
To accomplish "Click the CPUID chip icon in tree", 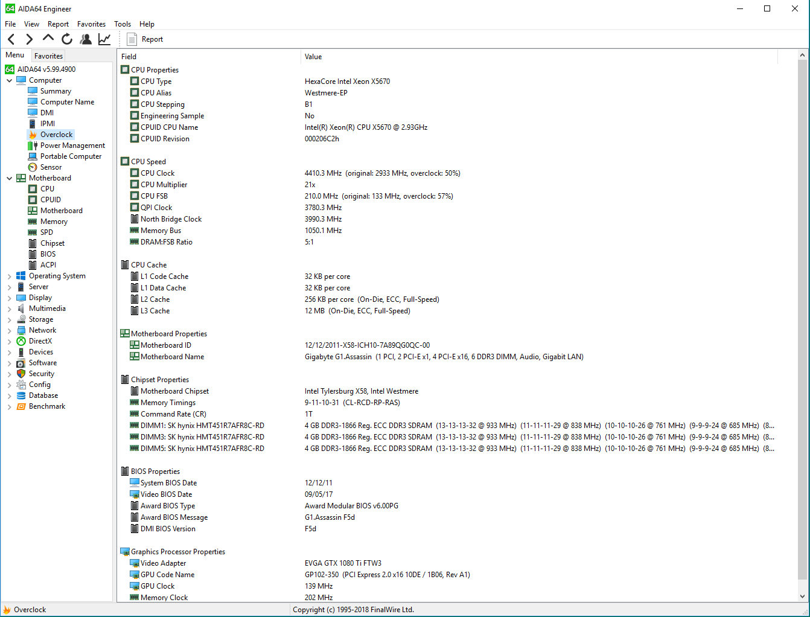I will (x=33, y=200).
